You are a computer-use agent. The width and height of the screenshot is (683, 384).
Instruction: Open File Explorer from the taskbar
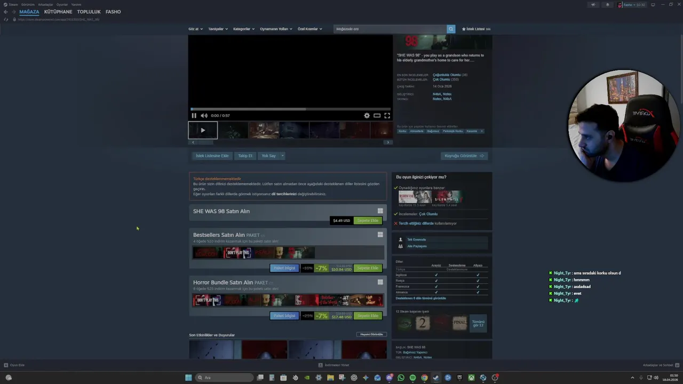(x=330, y=378)
